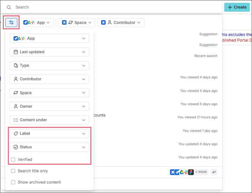Expand the Last updated filter
This screenshot has width=252, height=193.
pos(49,52)
